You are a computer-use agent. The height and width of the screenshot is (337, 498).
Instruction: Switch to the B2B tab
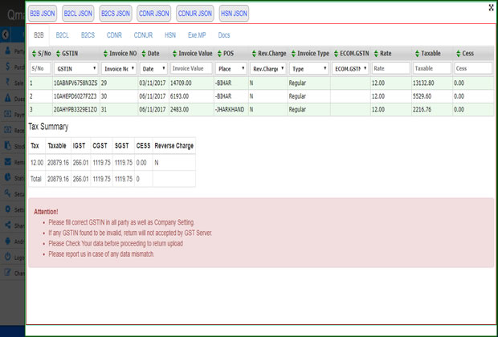[x=39, y=35]
